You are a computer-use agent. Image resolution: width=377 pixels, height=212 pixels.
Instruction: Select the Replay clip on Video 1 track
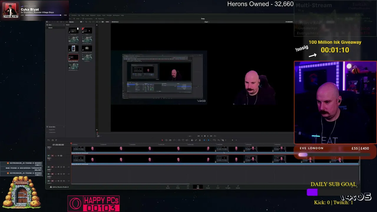pyautogui.click(x=215, y=160)
